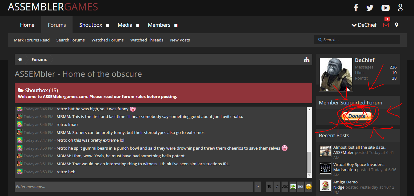Image resolution: width=414 pixels, height=196 pixels.
Task: Click the "Points:" count of 38
Action: point(394,78)
